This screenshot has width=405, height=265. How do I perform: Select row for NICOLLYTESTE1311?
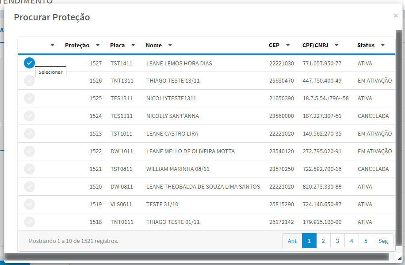[29, 98]
